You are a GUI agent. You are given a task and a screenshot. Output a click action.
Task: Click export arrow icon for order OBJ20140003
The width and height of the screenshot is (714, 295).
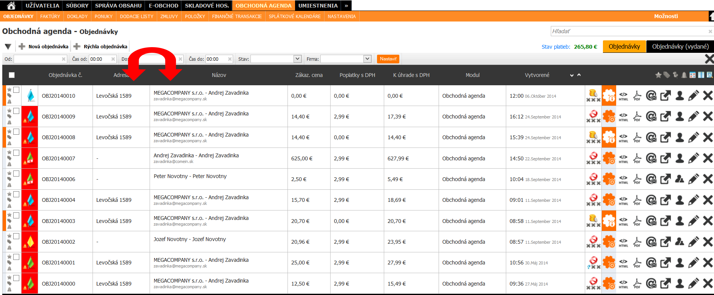tap(665, 221)
